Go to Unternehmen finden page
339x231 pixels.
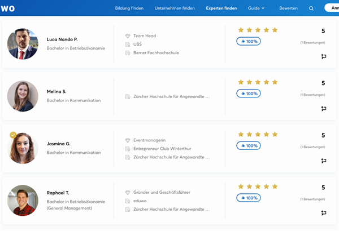click(174, 8)
